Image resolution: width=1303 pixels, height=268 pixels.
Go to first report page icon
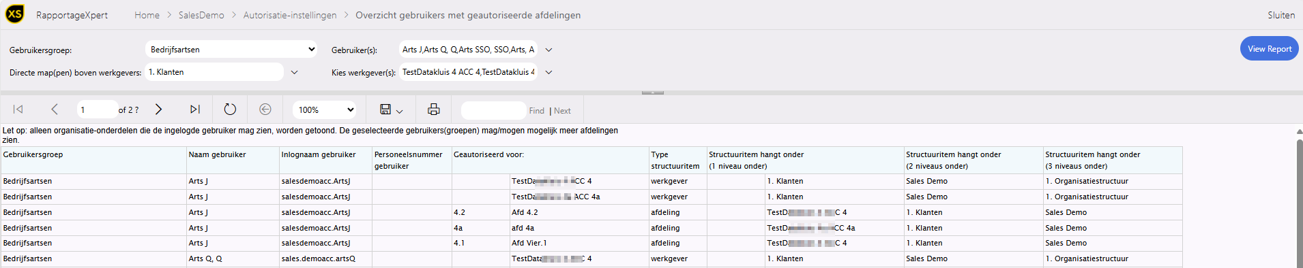18,110
